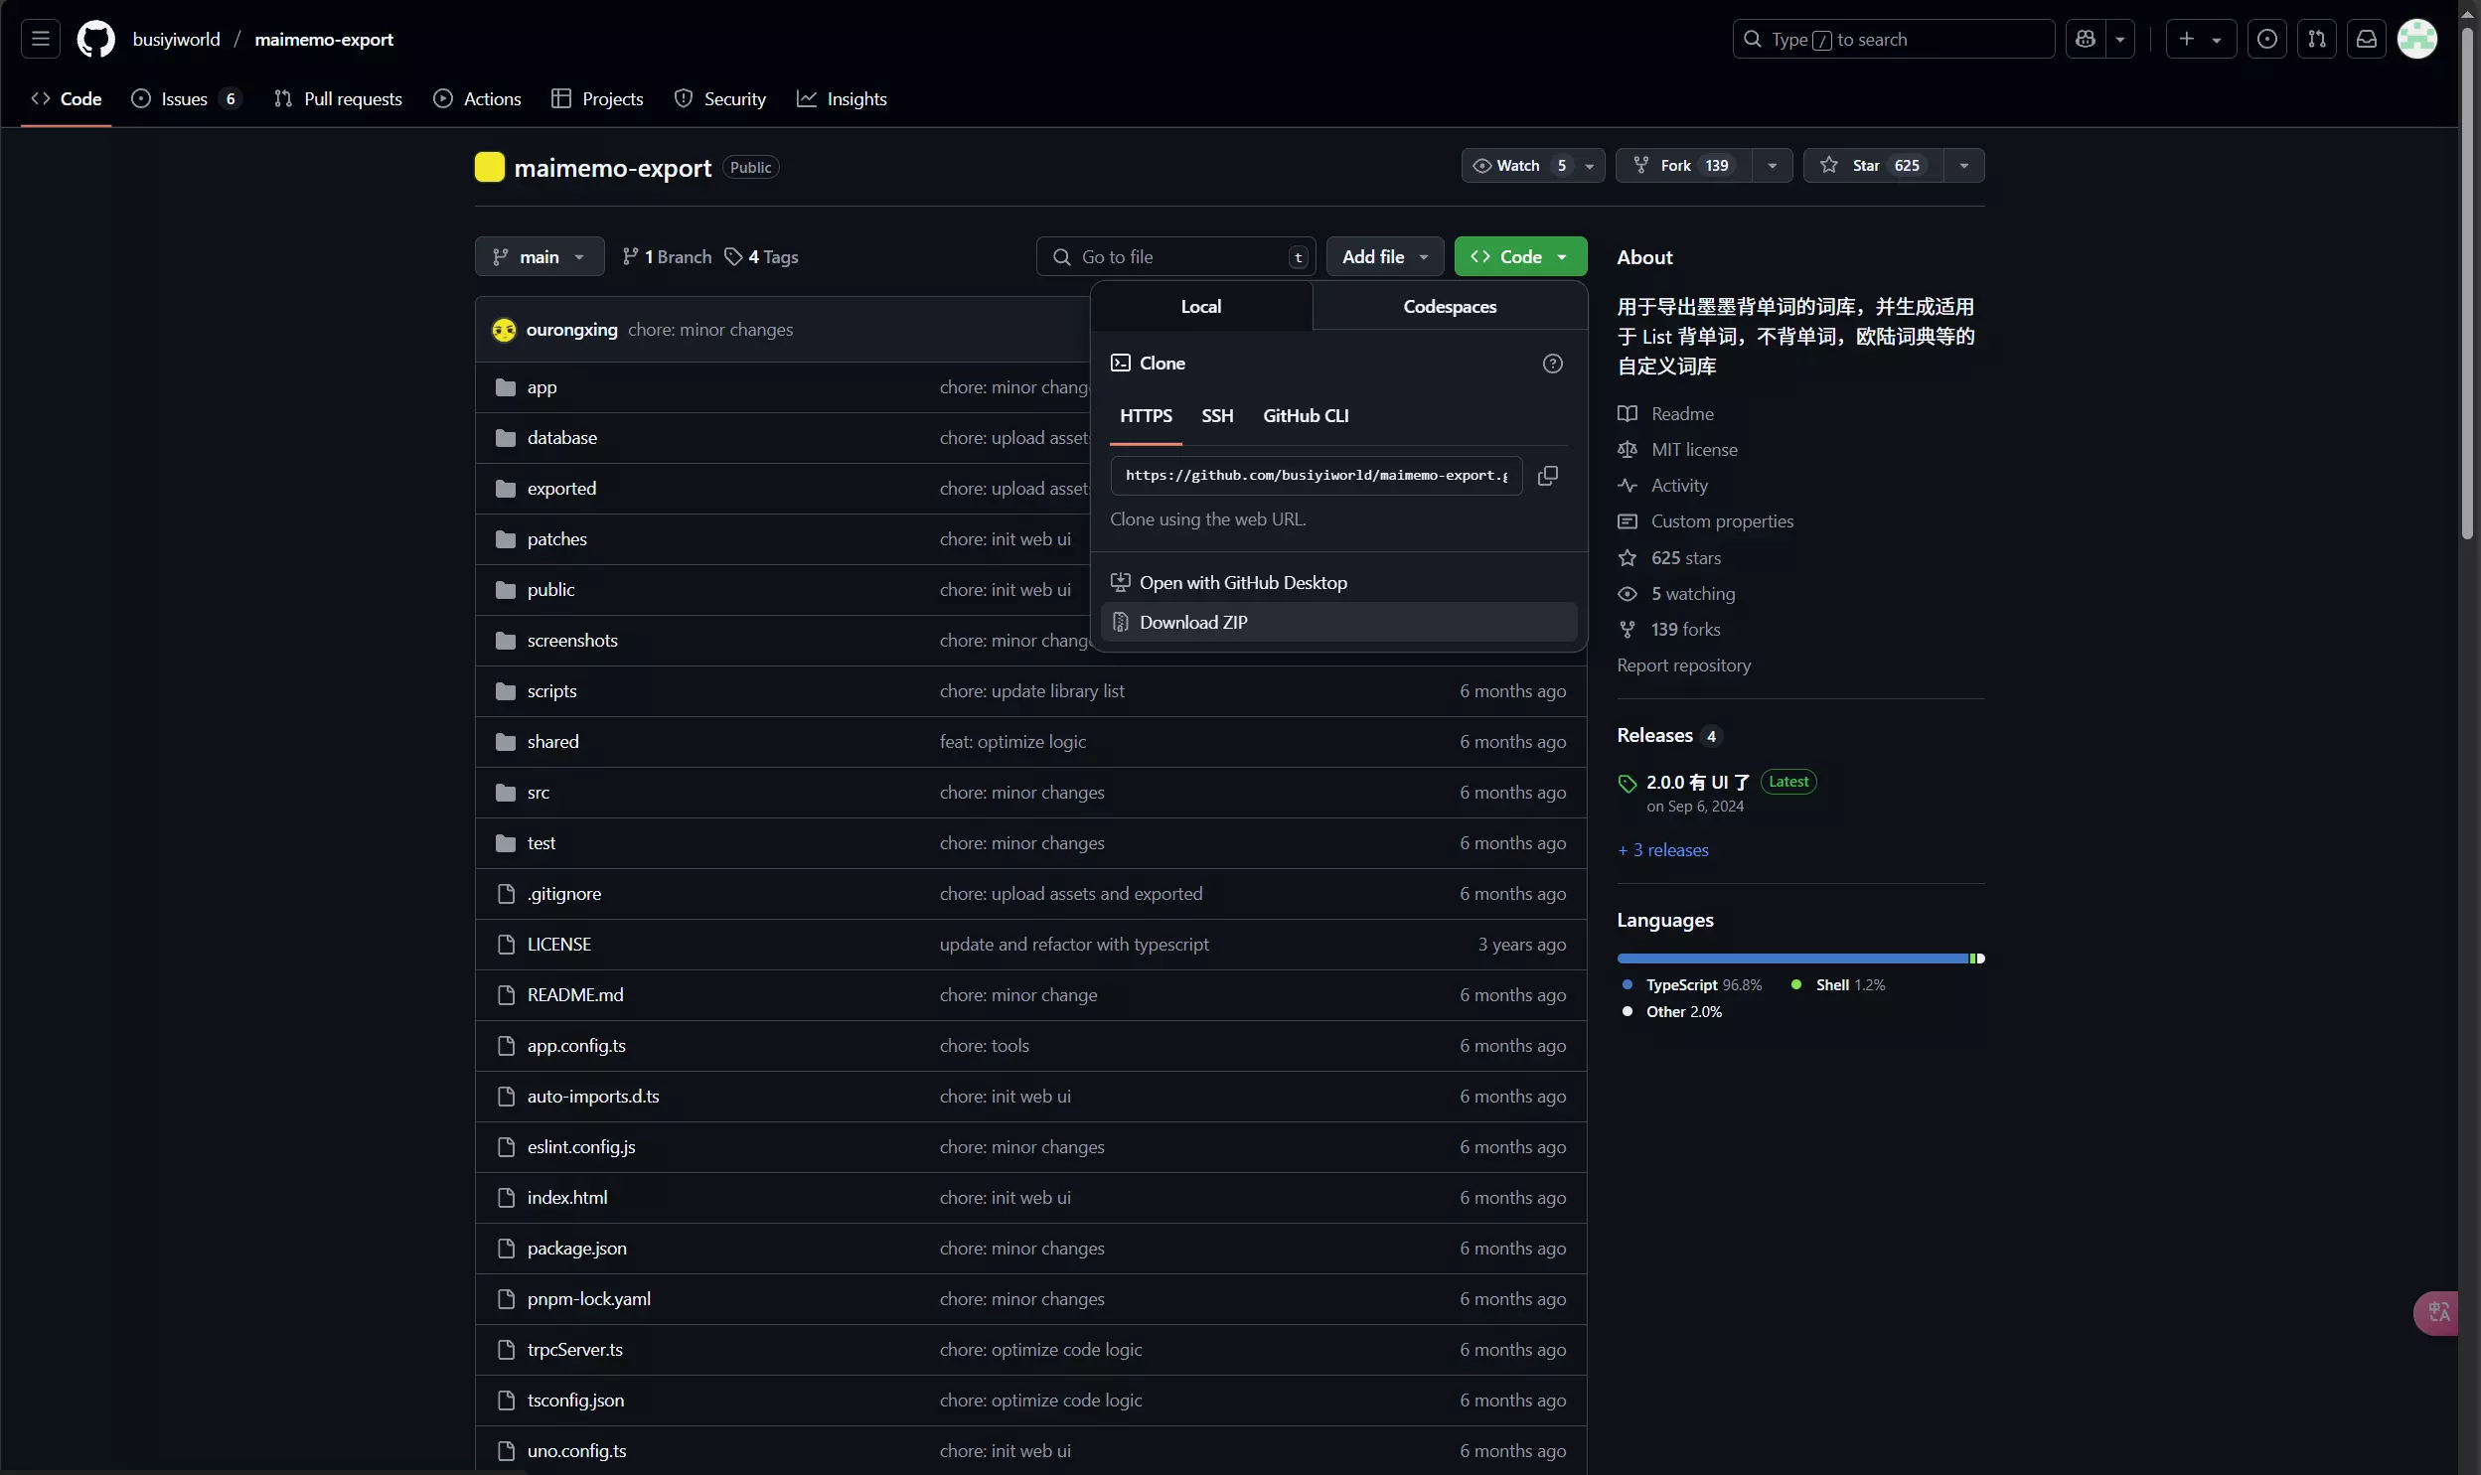The width and height of the screenshot is (2481, 1475).
Task: Open the GitHub home logo
Action: coord(95,39)
